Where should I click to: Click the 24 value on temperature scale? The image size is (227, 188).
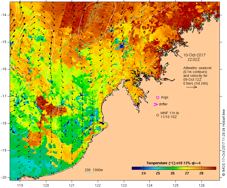tap(143, 173)
